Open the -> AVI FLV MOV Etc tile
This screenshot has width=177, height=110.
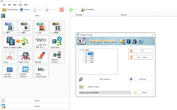pyautogui.click(x=41, y=42)
